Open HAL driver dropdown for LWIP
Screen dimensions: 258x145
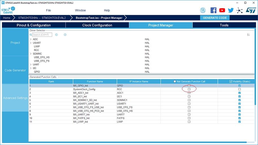147,46
